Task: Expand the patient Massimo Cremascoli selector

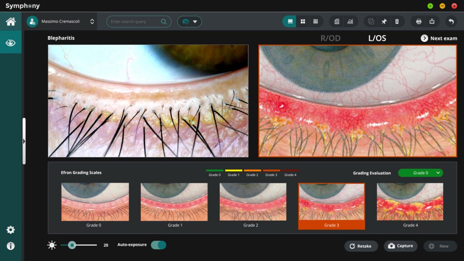Action: pos(92,21)
